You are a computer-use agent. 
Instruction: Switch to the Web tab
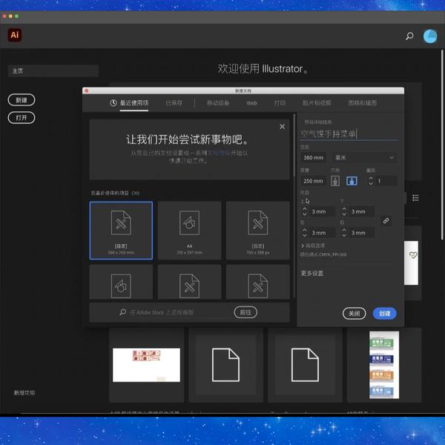pos(251,103)
